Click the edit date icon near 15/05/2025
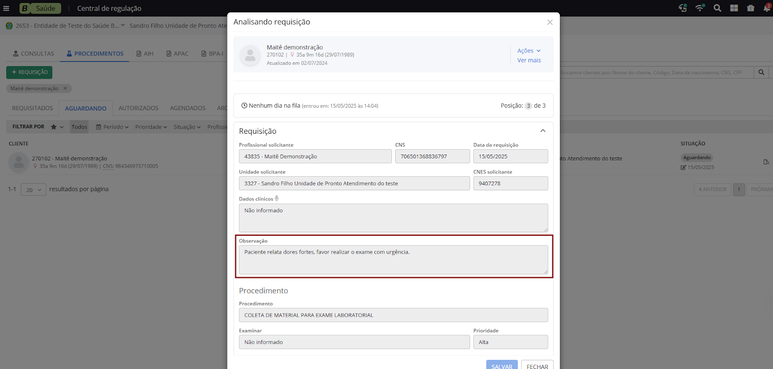The image size is (773, 369). 683,168
